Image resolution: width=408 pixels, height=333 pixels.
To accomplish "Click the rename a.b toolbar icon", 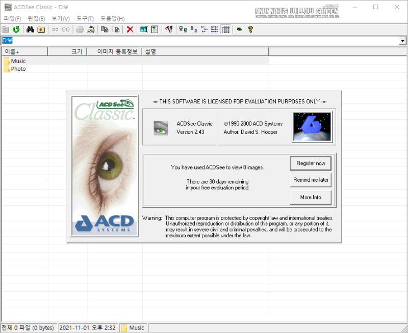I will tap(144, 30).
